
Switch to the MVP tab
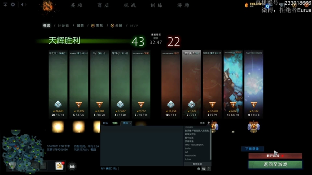pos(134,26)
